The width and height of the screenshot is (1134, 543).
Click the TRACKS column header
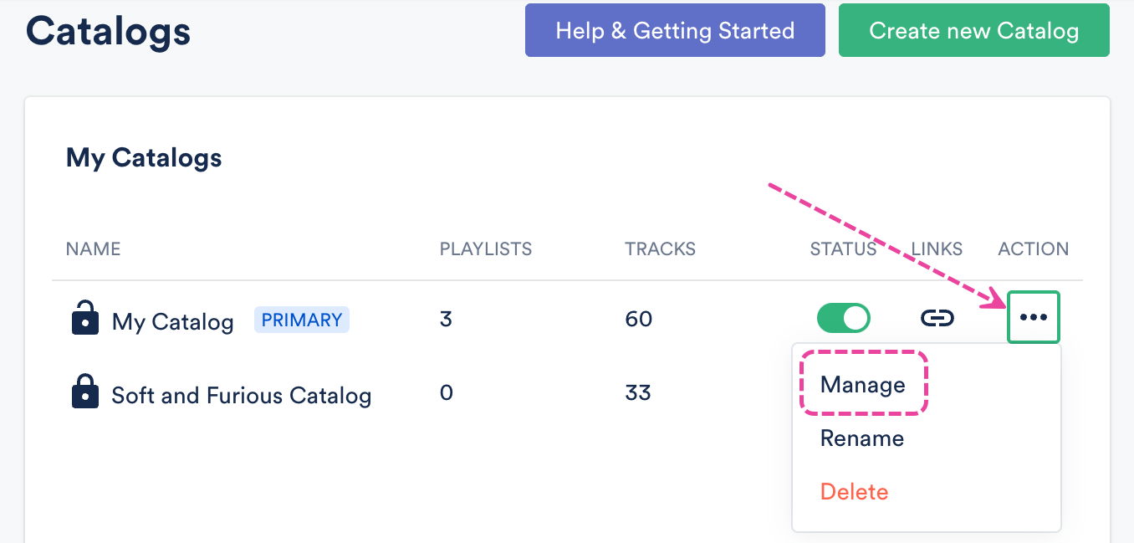pos(660,248)
